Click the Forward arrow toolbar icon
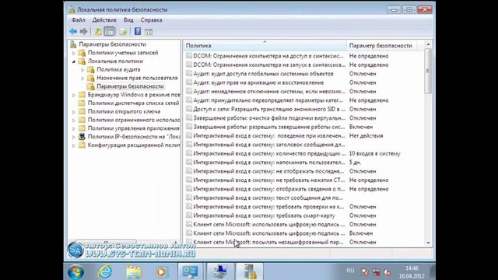This screenshot has height=280, width=498. [83, 31]
